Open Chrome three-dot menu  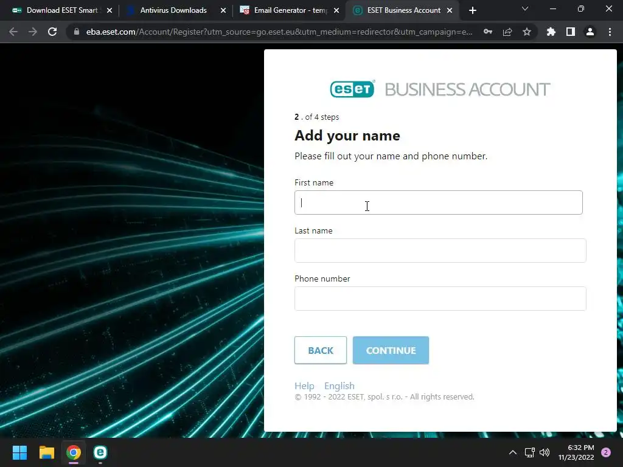click(x=610, y=32)
